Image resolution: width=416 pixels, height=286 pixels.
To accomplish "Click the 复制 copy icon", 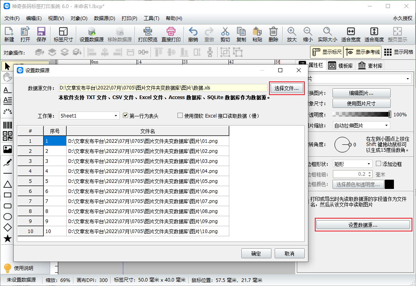I will pyautogui.click(x=241, y=34).
